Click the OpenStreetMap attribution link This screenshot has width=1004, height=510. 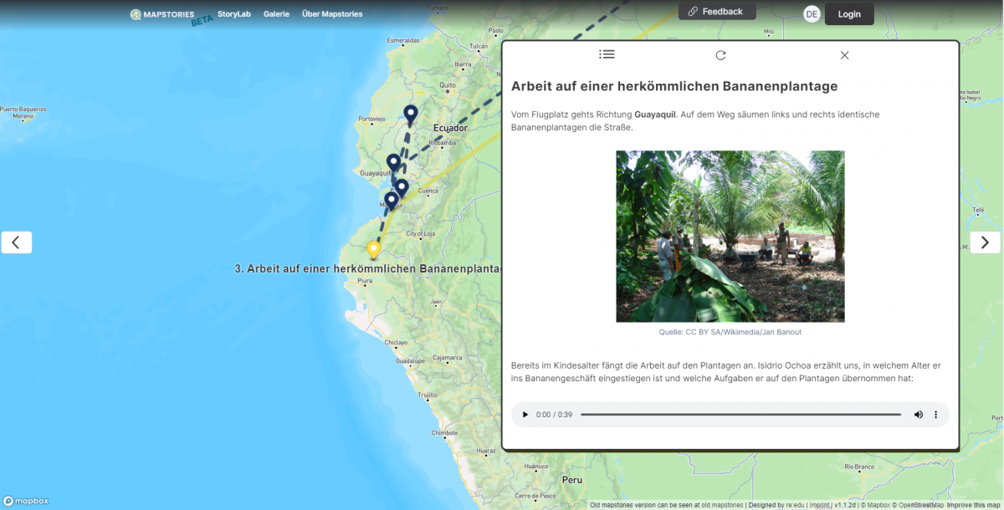point(922,505)
